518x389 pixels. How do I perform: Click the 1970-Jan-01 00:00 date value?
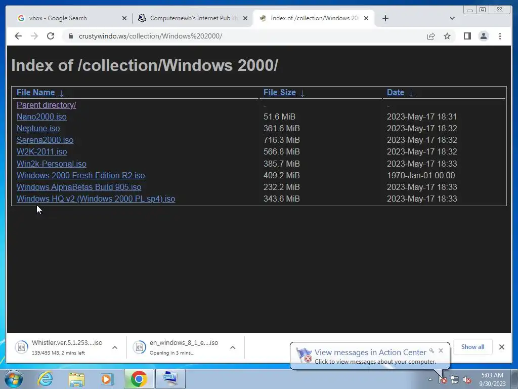pos(421,175)
